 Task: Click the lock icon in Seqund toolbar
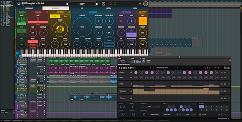click(192, 68)
